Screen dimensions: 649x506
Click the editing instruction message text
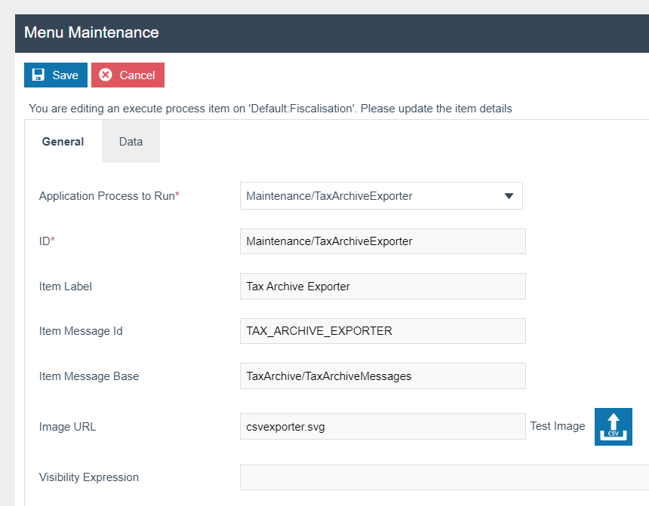pyautogui.click(x=270, y=109)
